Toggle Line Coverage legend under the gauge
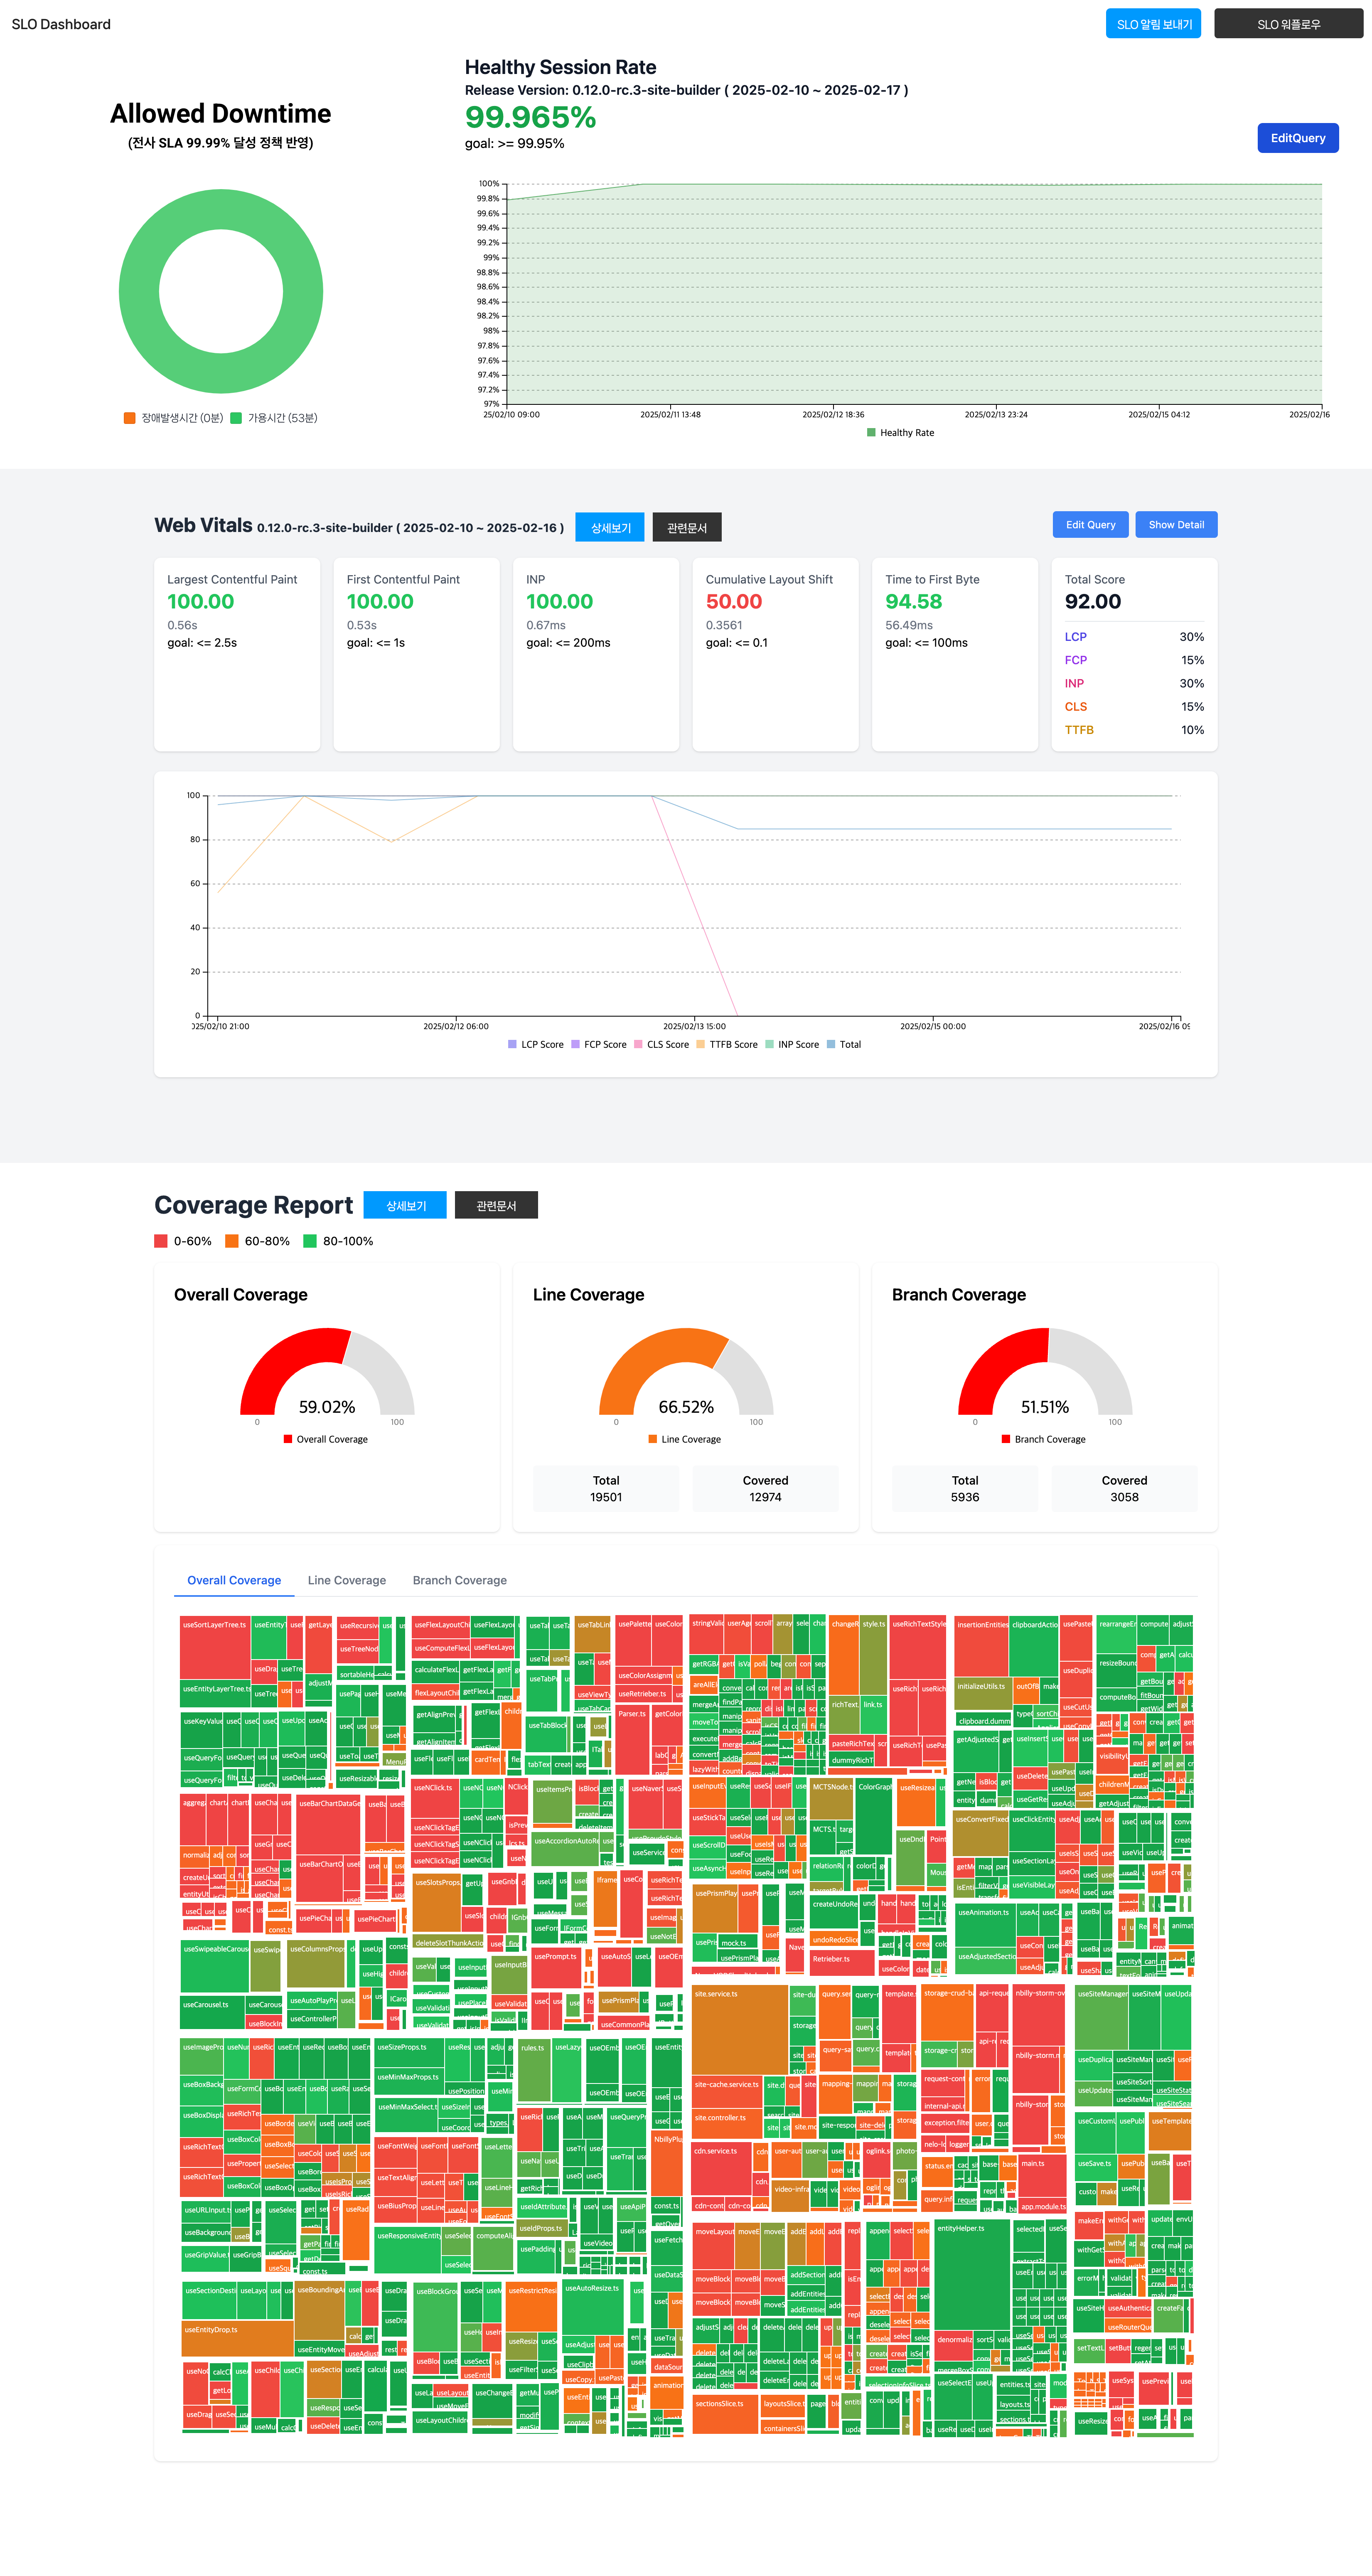This screenshot has width=1372, height=2576. (x=685, y=1439)
